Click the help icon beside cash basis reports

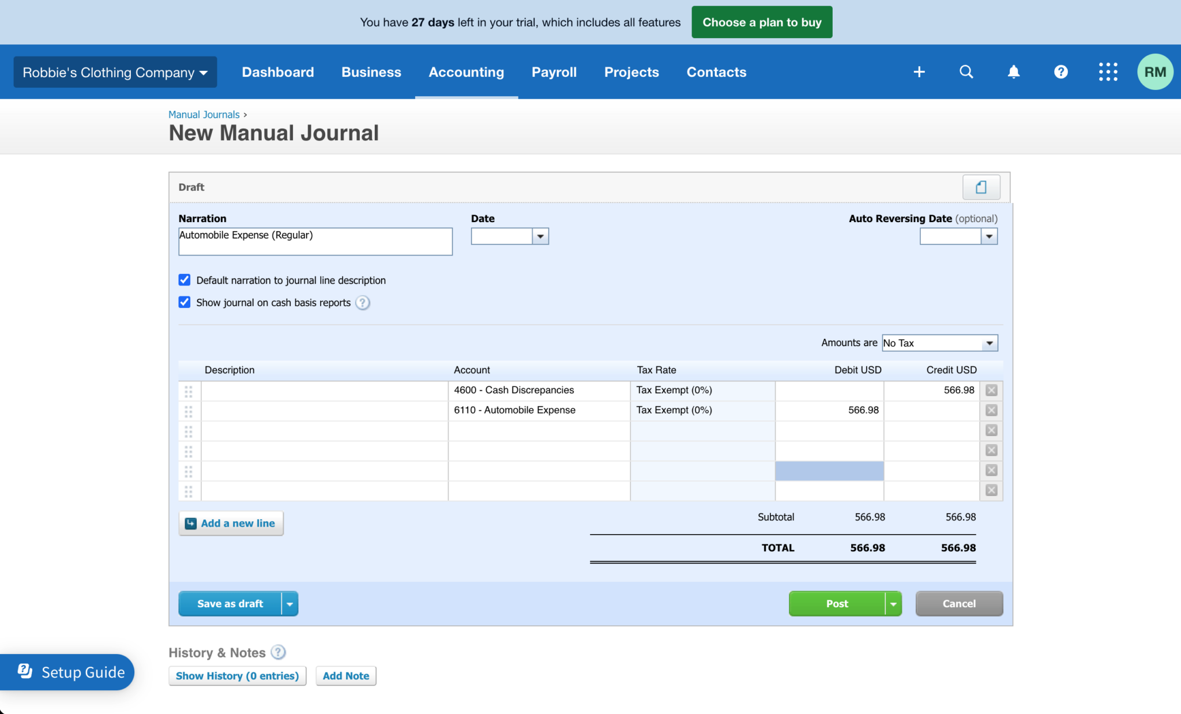pos(363,302)
